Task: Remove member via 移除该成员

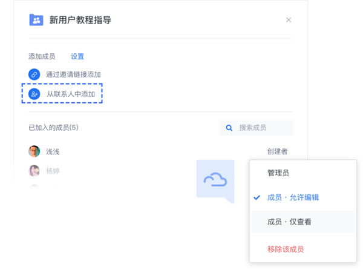Action: tap(286, 249)
